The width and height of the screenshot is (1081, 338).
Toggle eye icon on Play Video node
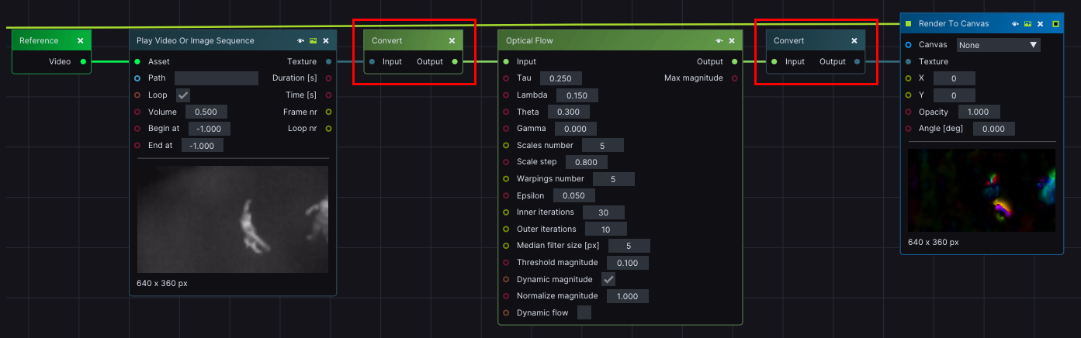click(300, 40)
